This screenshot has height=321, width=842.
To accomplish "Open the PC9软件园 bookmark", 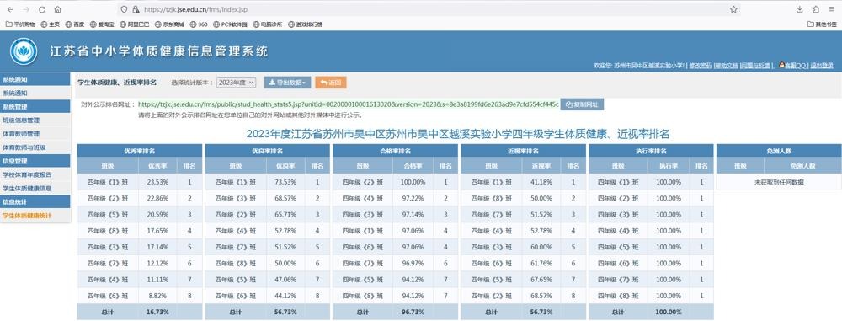I will point(231,24).
